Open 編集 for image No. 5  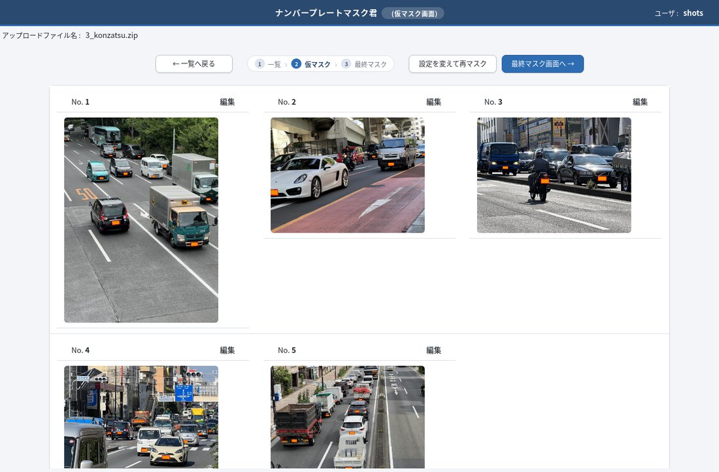click(434, 350)
